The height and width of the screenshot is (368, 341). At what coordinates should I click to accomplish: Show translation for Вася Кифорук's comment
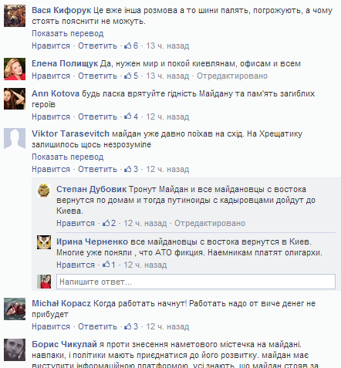click(68, 33)
